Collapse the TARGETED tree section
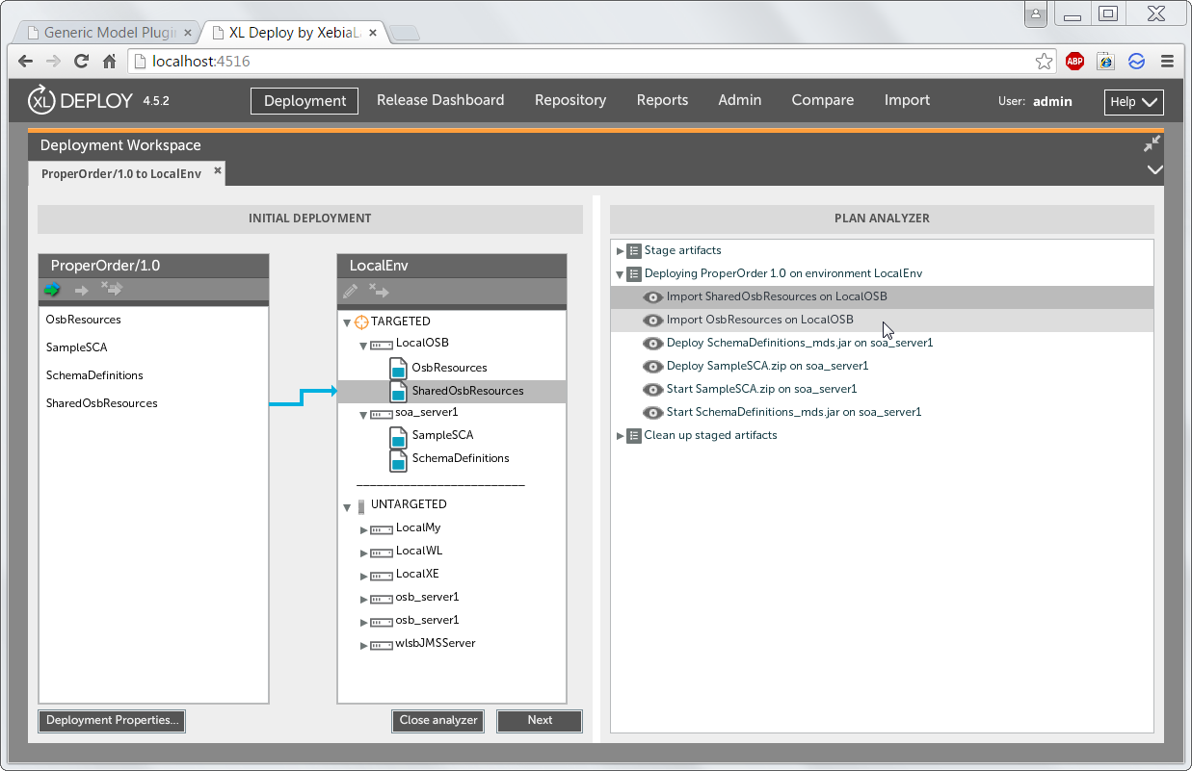This screenshot has width=1192, height=771. (x=347, y=322)
